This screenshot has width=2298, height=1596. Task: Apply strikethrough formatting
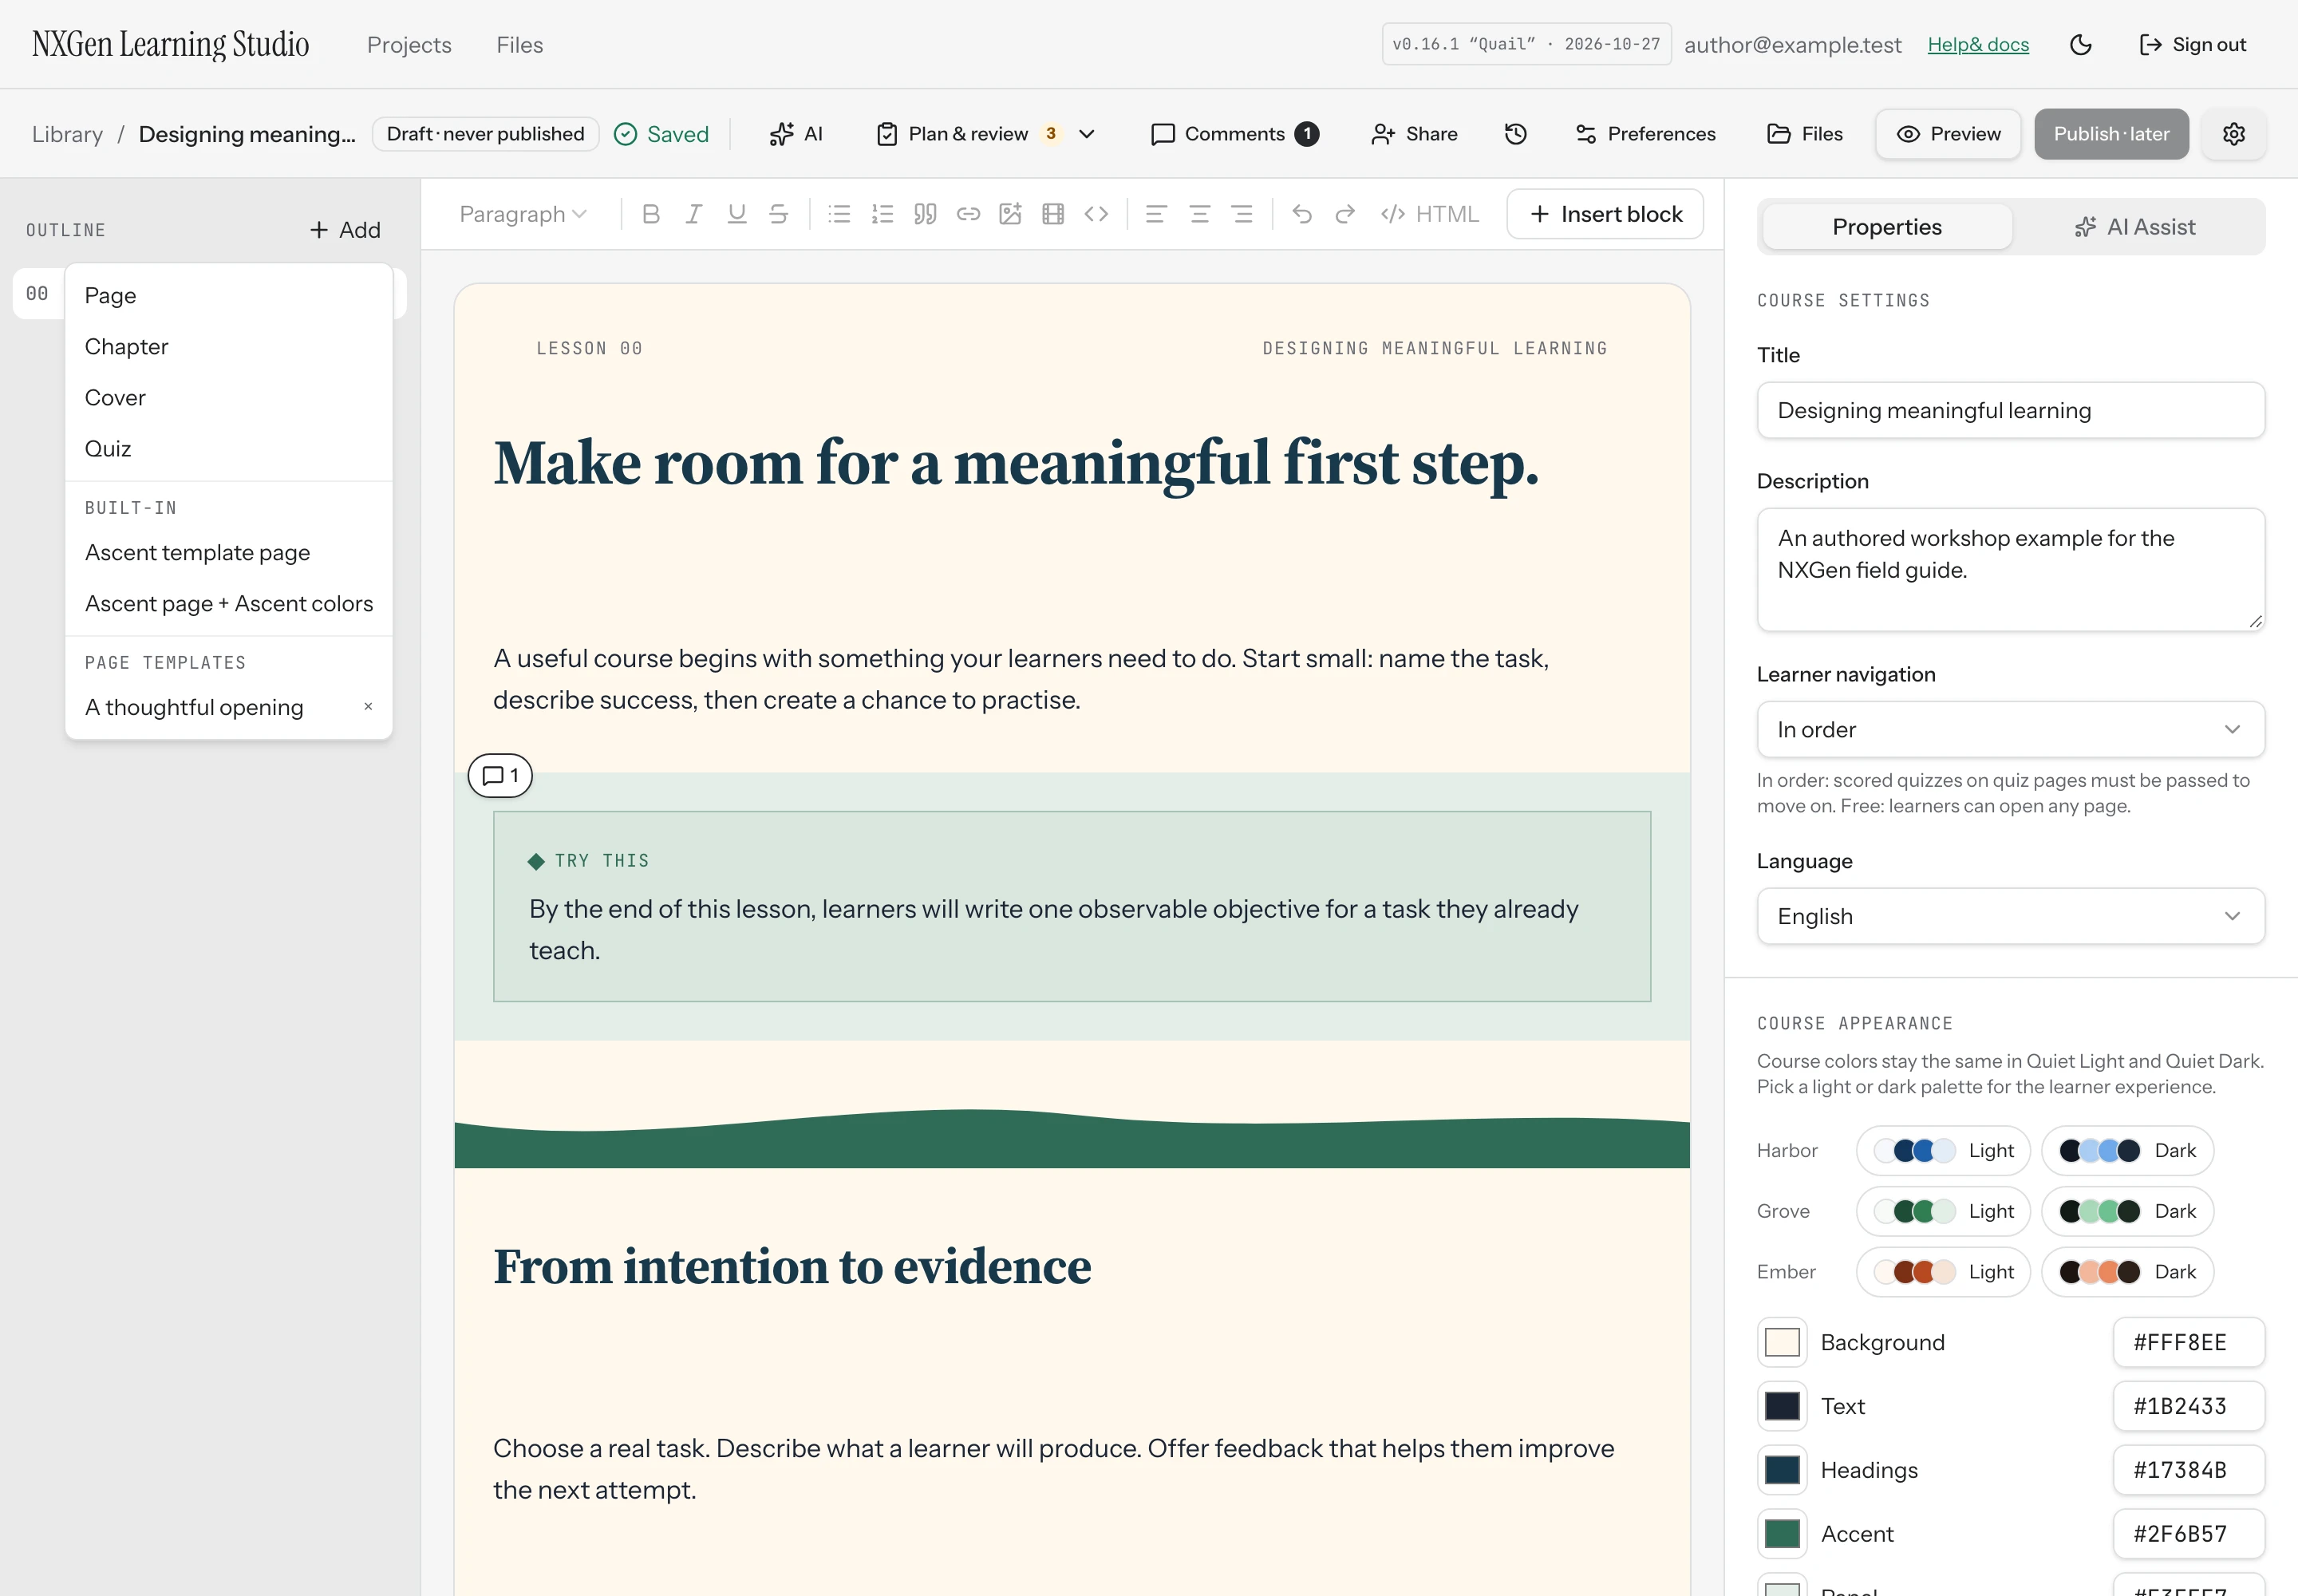point(779,214)
